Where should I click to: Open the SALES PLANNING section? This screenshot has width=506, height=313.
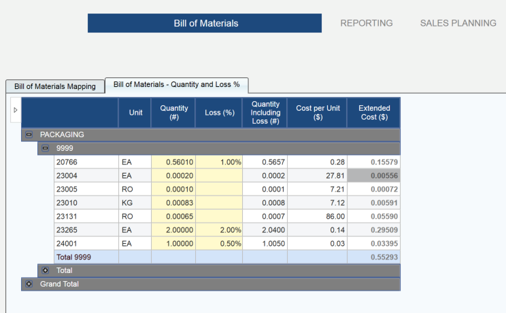pos(458,23)
